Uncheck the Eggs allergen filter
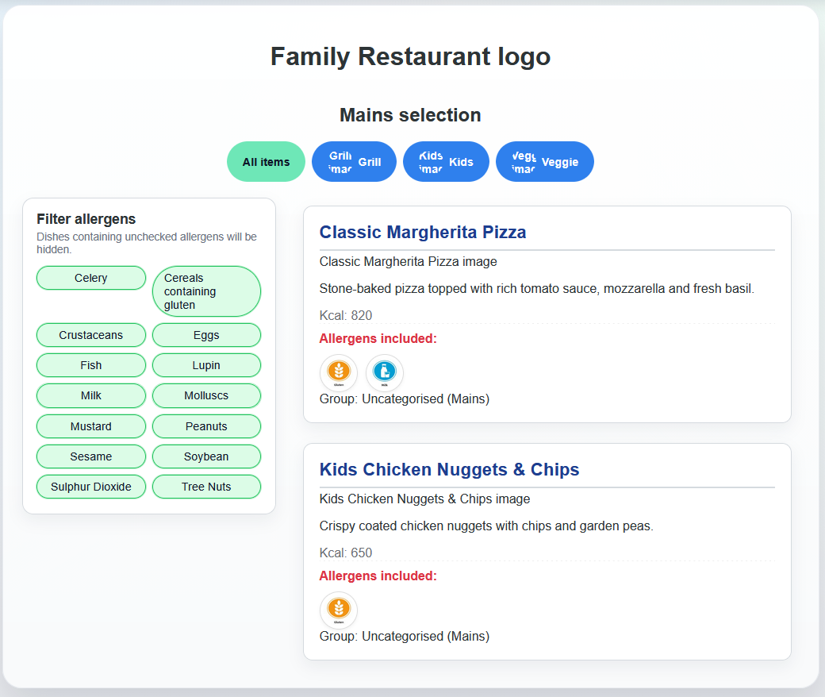 pos(206,335)
